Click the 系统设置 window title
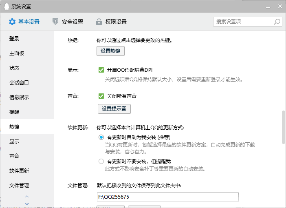 click(x=21, y=7)
